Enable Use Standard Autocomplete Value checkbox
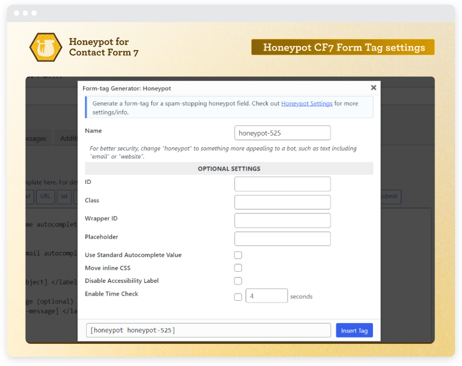Image resolution: width=462 pixels, height=366 pixels. click(x=238, y=255)
